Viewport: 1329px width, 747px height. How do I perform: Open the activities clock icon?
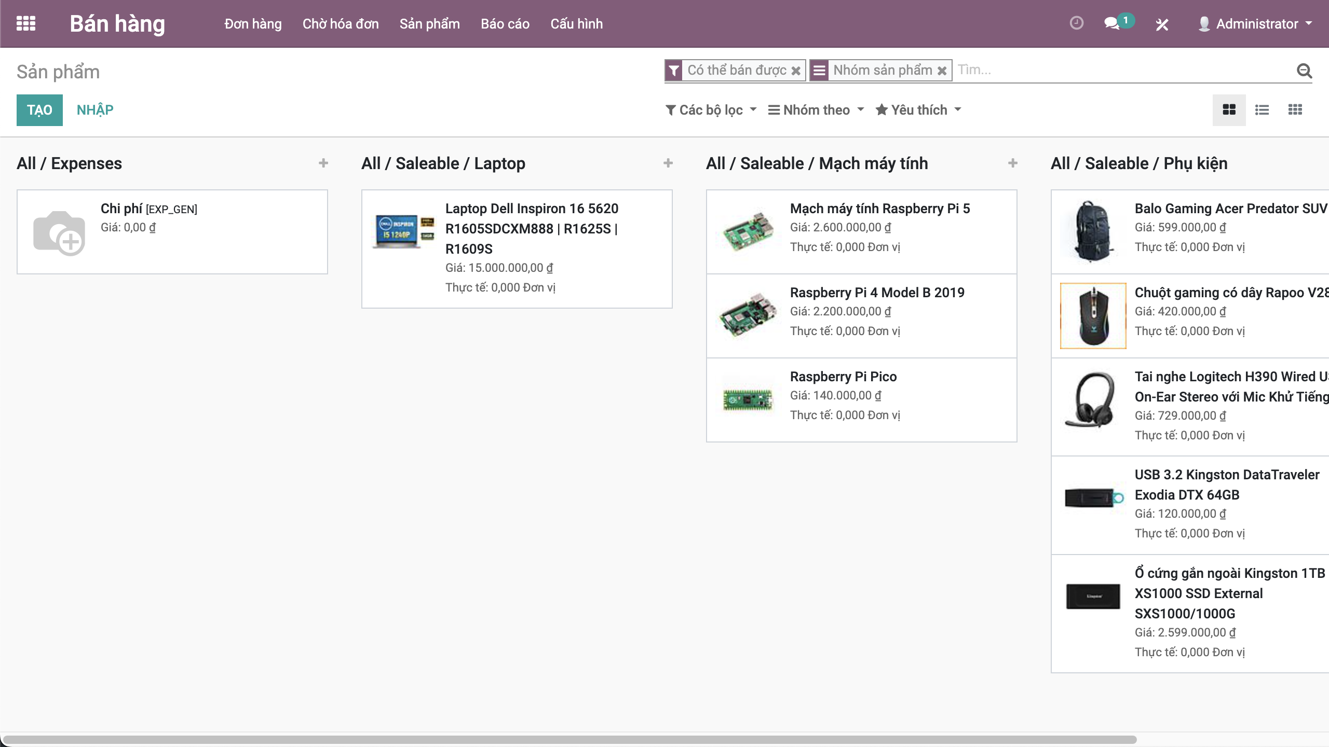(1077, 23)
